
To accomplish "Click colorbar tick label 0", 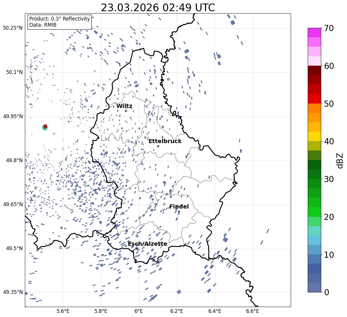I will tap(326, 292).
